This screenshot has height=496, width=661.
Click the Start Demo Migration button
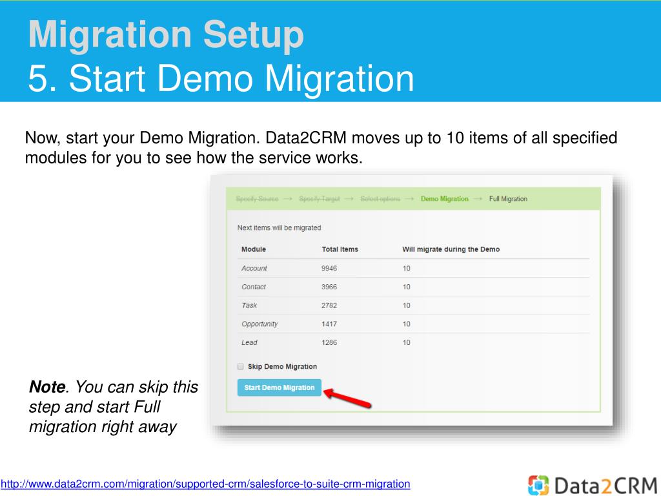click(279, 387)
